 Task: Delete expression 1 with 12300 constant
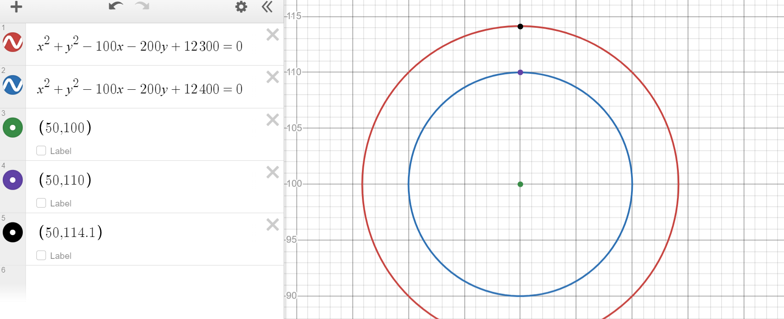pos(273,35)
